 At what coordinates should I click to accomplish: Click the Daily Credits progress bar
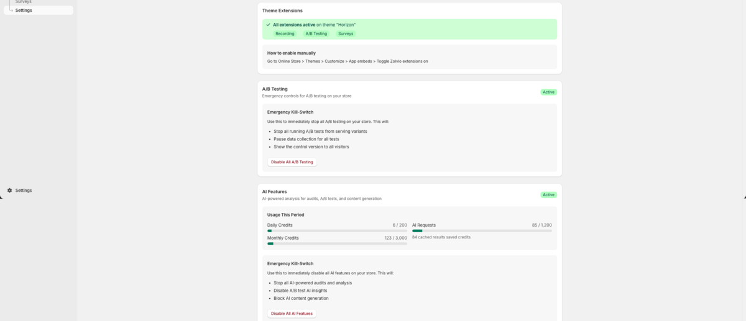pos(337,231)
